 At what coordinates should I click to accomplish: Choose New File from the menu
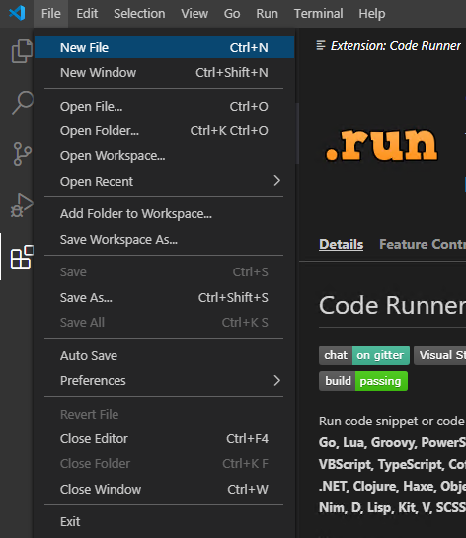(164, 47)
